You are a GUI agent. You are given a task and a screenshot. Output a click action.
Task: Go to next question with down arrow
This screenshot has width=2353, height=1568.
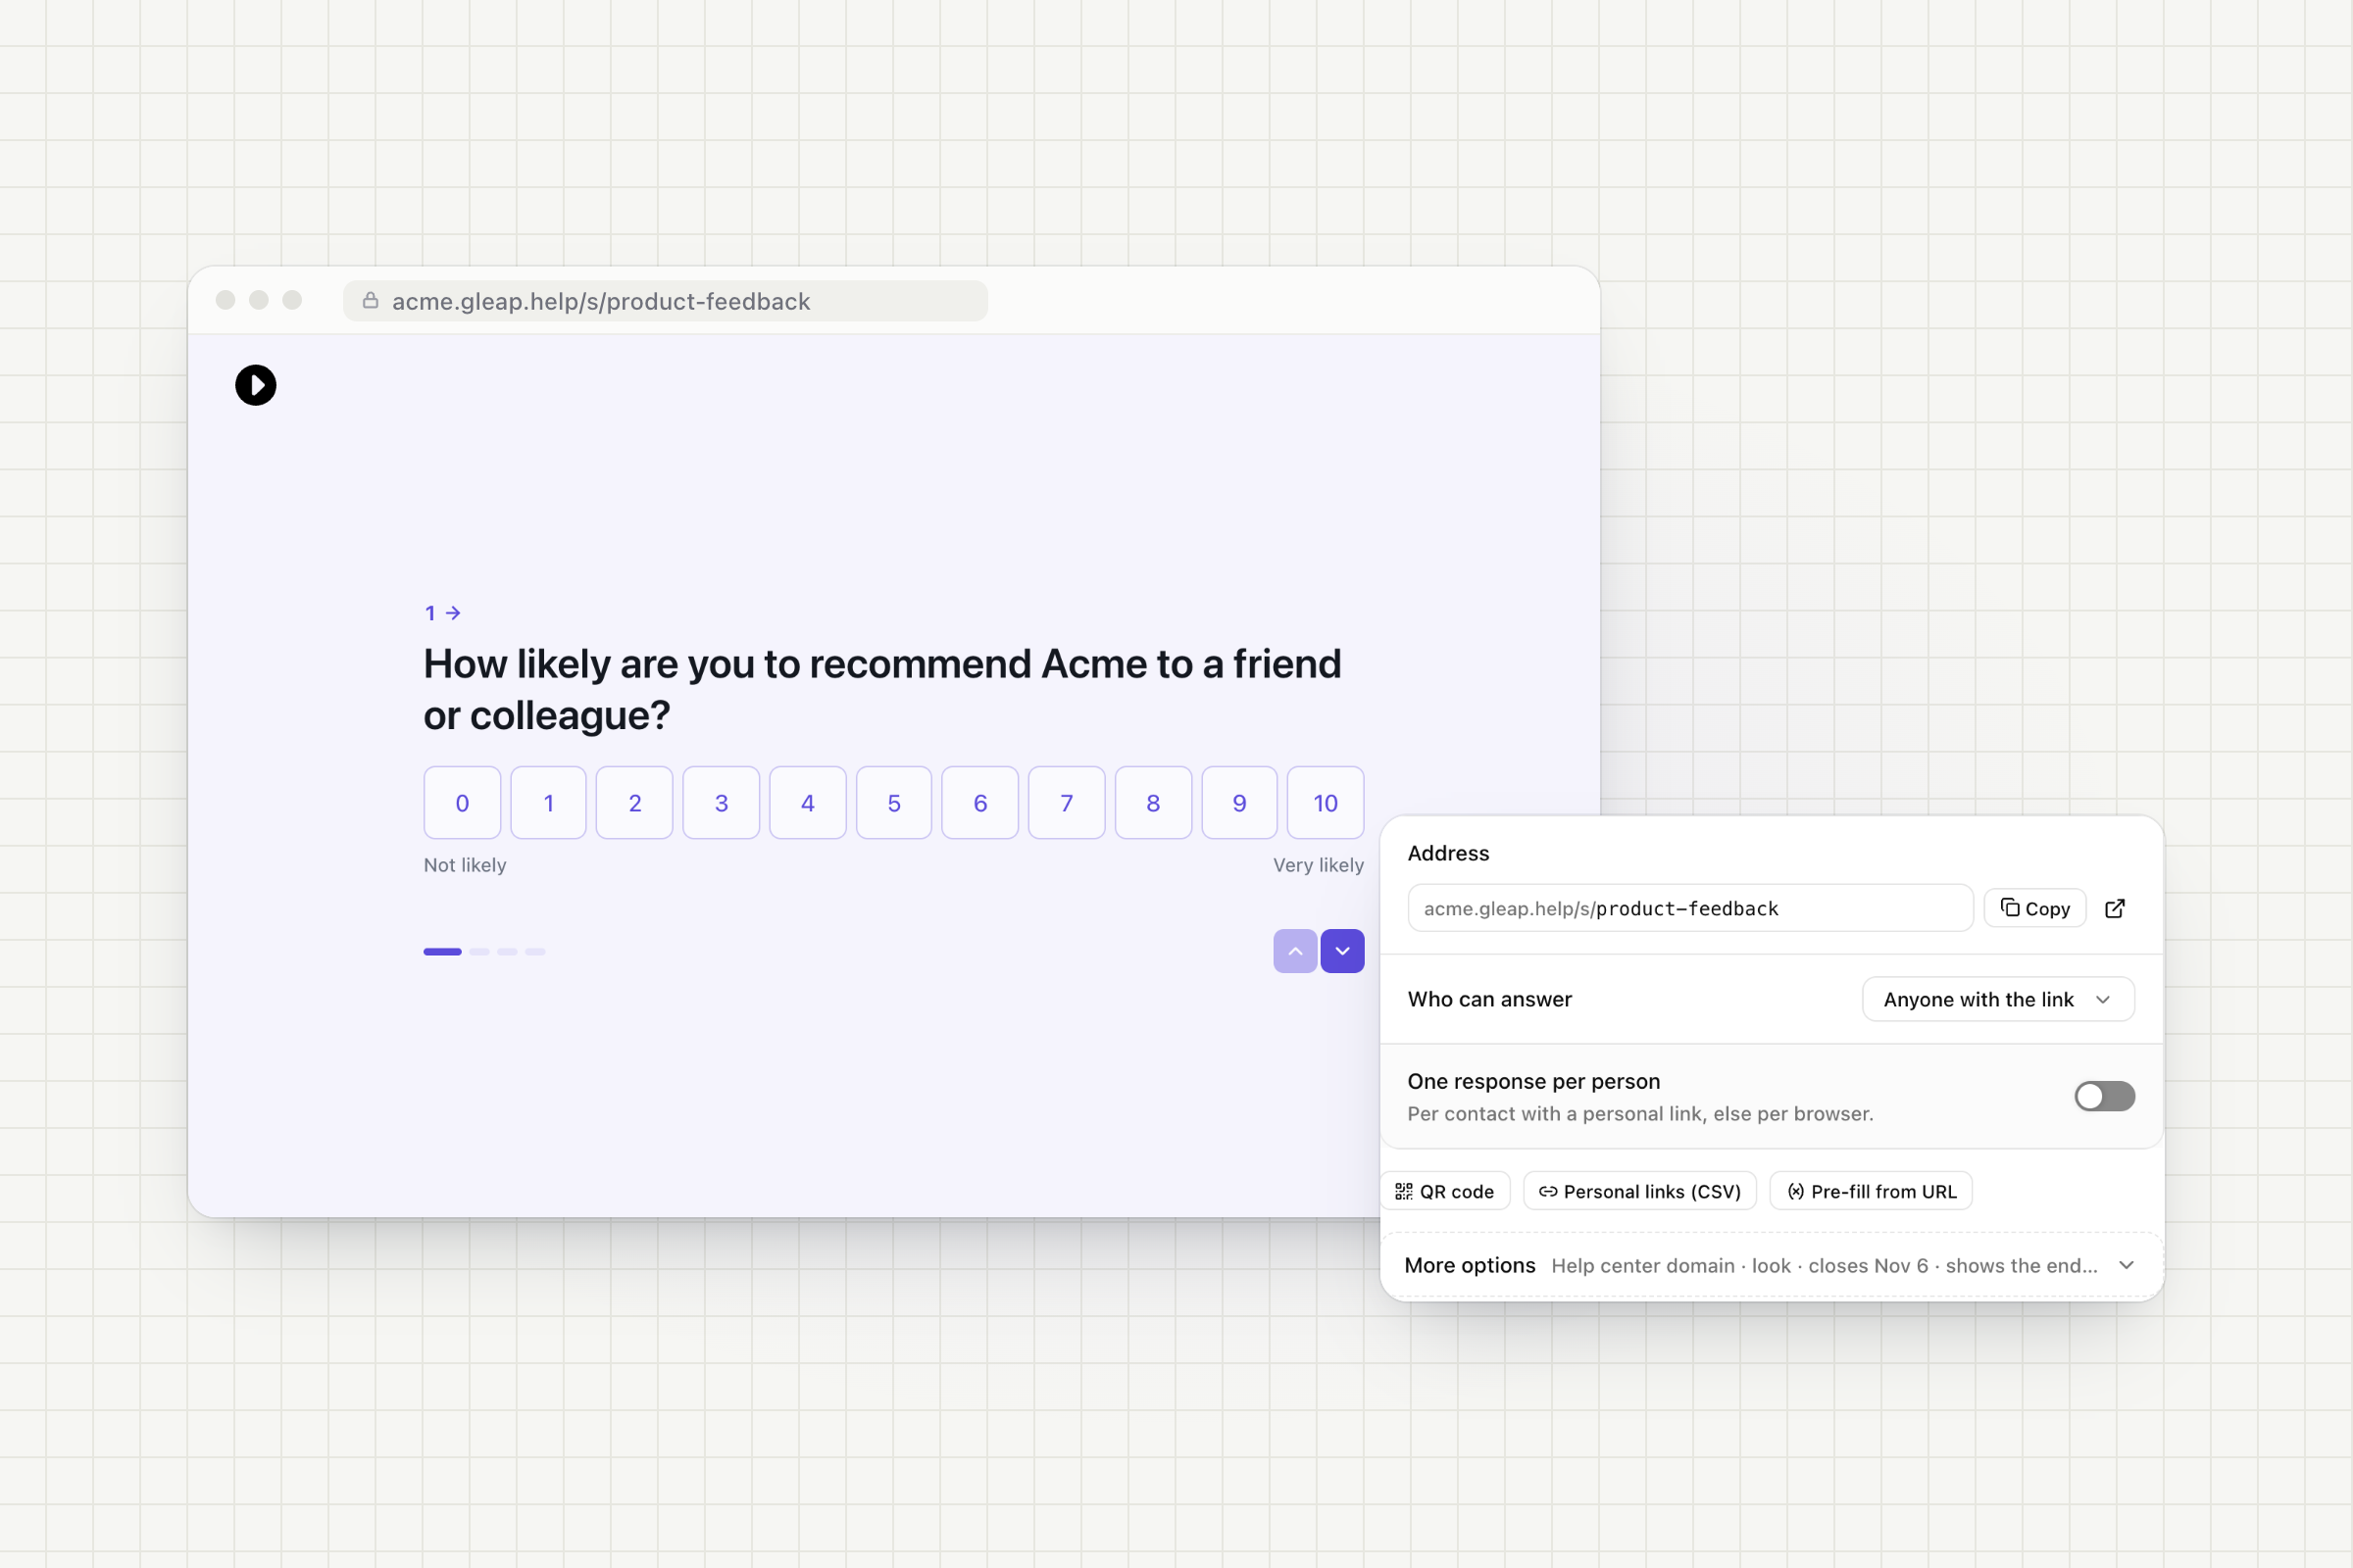1342,951
